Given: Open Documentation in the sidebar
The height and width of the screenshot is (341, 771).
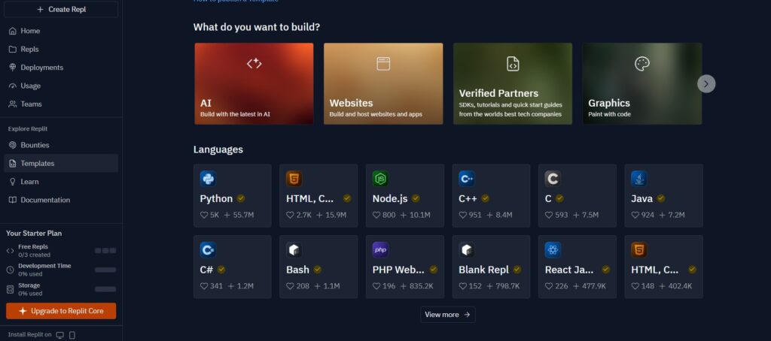Looking at the screenshot, I should (x=61, y=200).
